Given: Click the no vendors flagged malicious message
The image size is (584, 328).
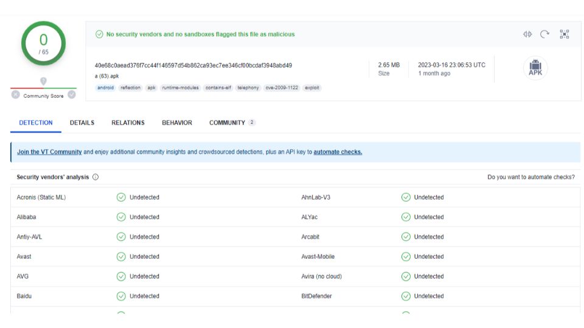Looking at the screenshot, I should click(x=200, y=34).
